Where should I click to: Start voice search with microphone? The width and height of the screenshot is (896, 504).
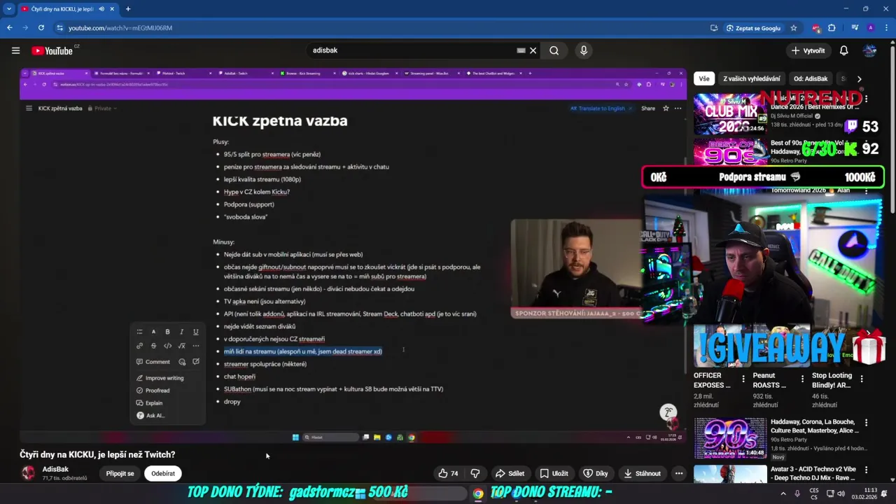pos(583,50)
